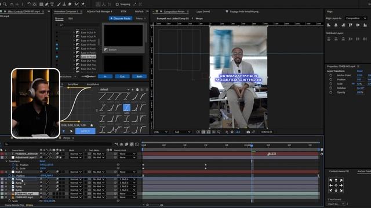This screenshot has height=208, width=371.
Task: Click Reset link beside Layer Transform
Action: [359, 71]
